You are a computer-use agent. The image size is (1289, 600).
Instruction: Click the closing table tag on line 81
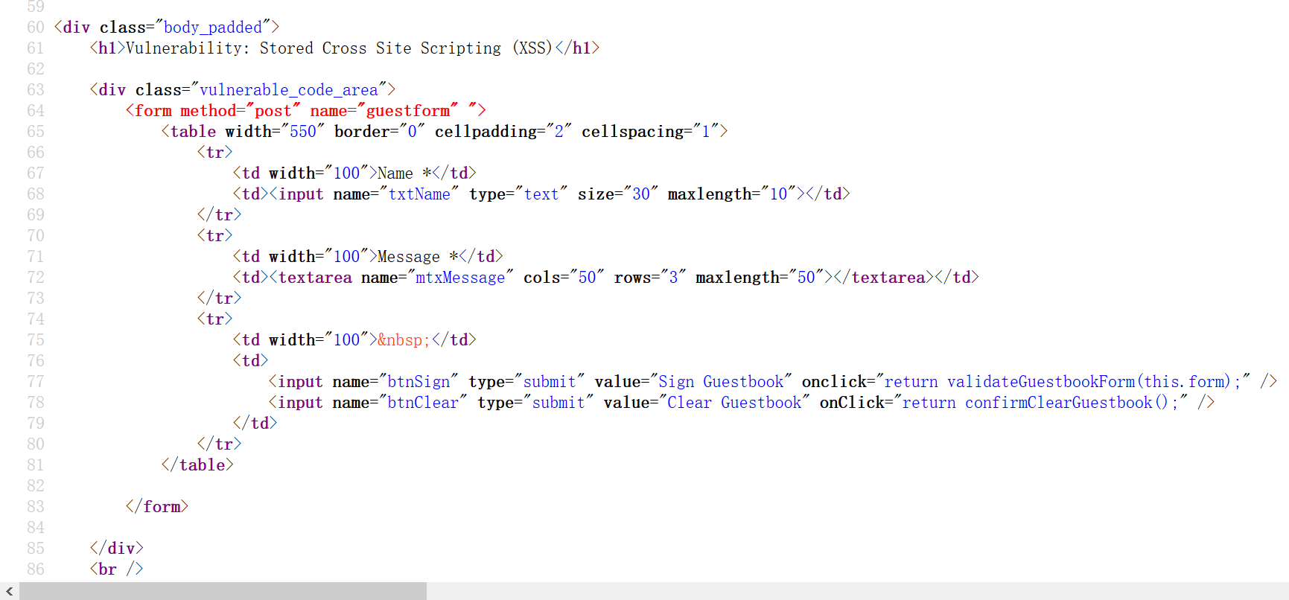pos(197,465)
